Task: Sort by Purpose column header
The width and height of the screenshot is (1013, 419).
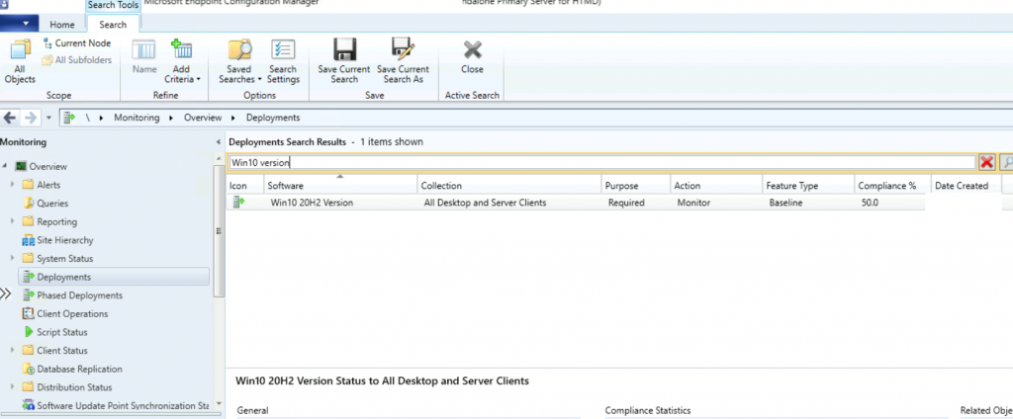Action: point(636,186)
